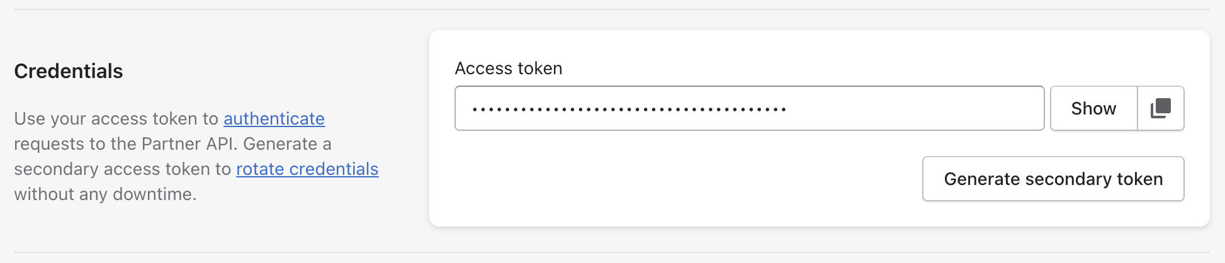Click the word "Generate a" in description
This screenshot has height=263, width=1225.
coord(287,143)
